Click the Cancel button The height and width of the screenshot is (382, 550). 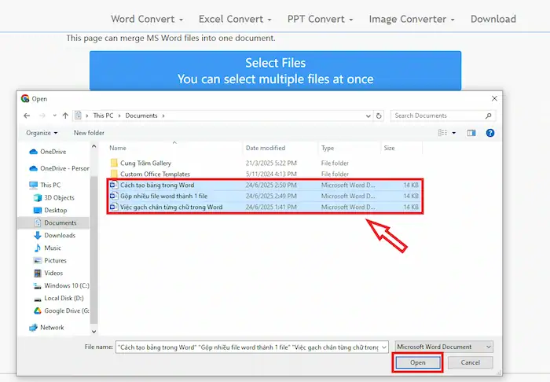tap(470, 362)
